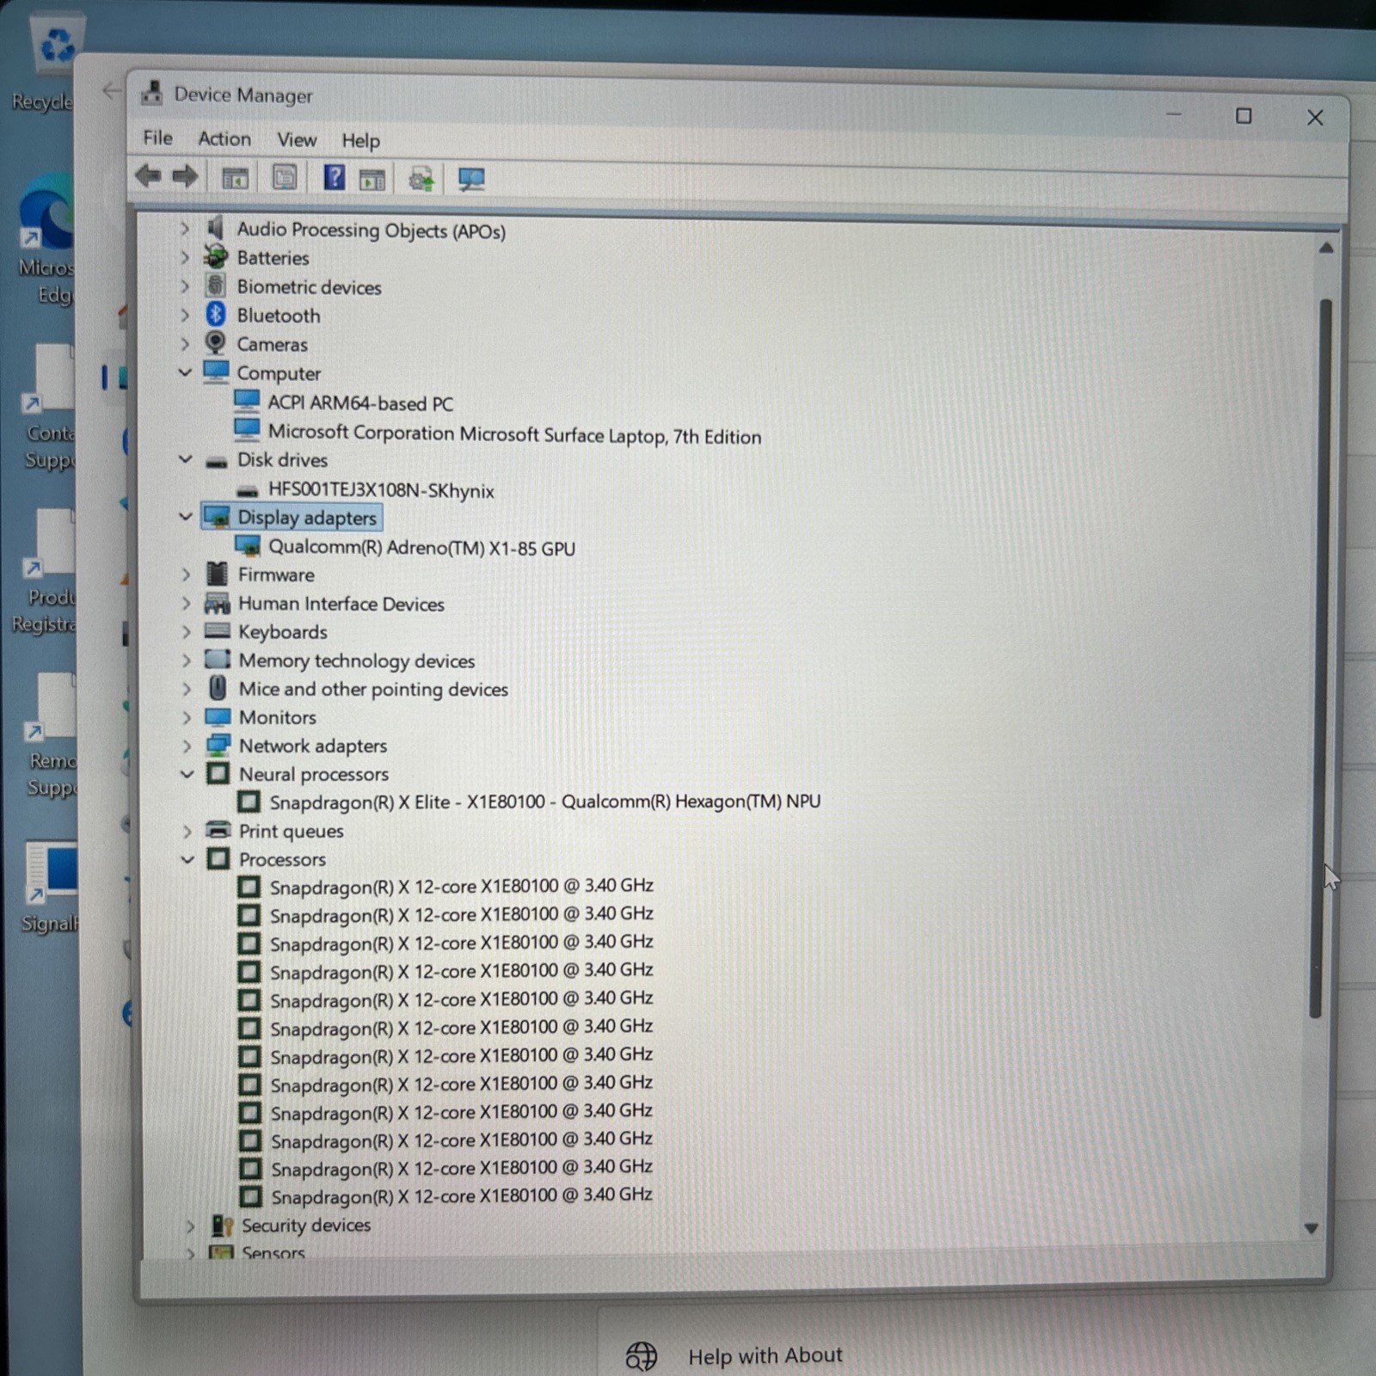
Task: Click the Back arrow toolbar icon
Action: click(x=148, y=176)
